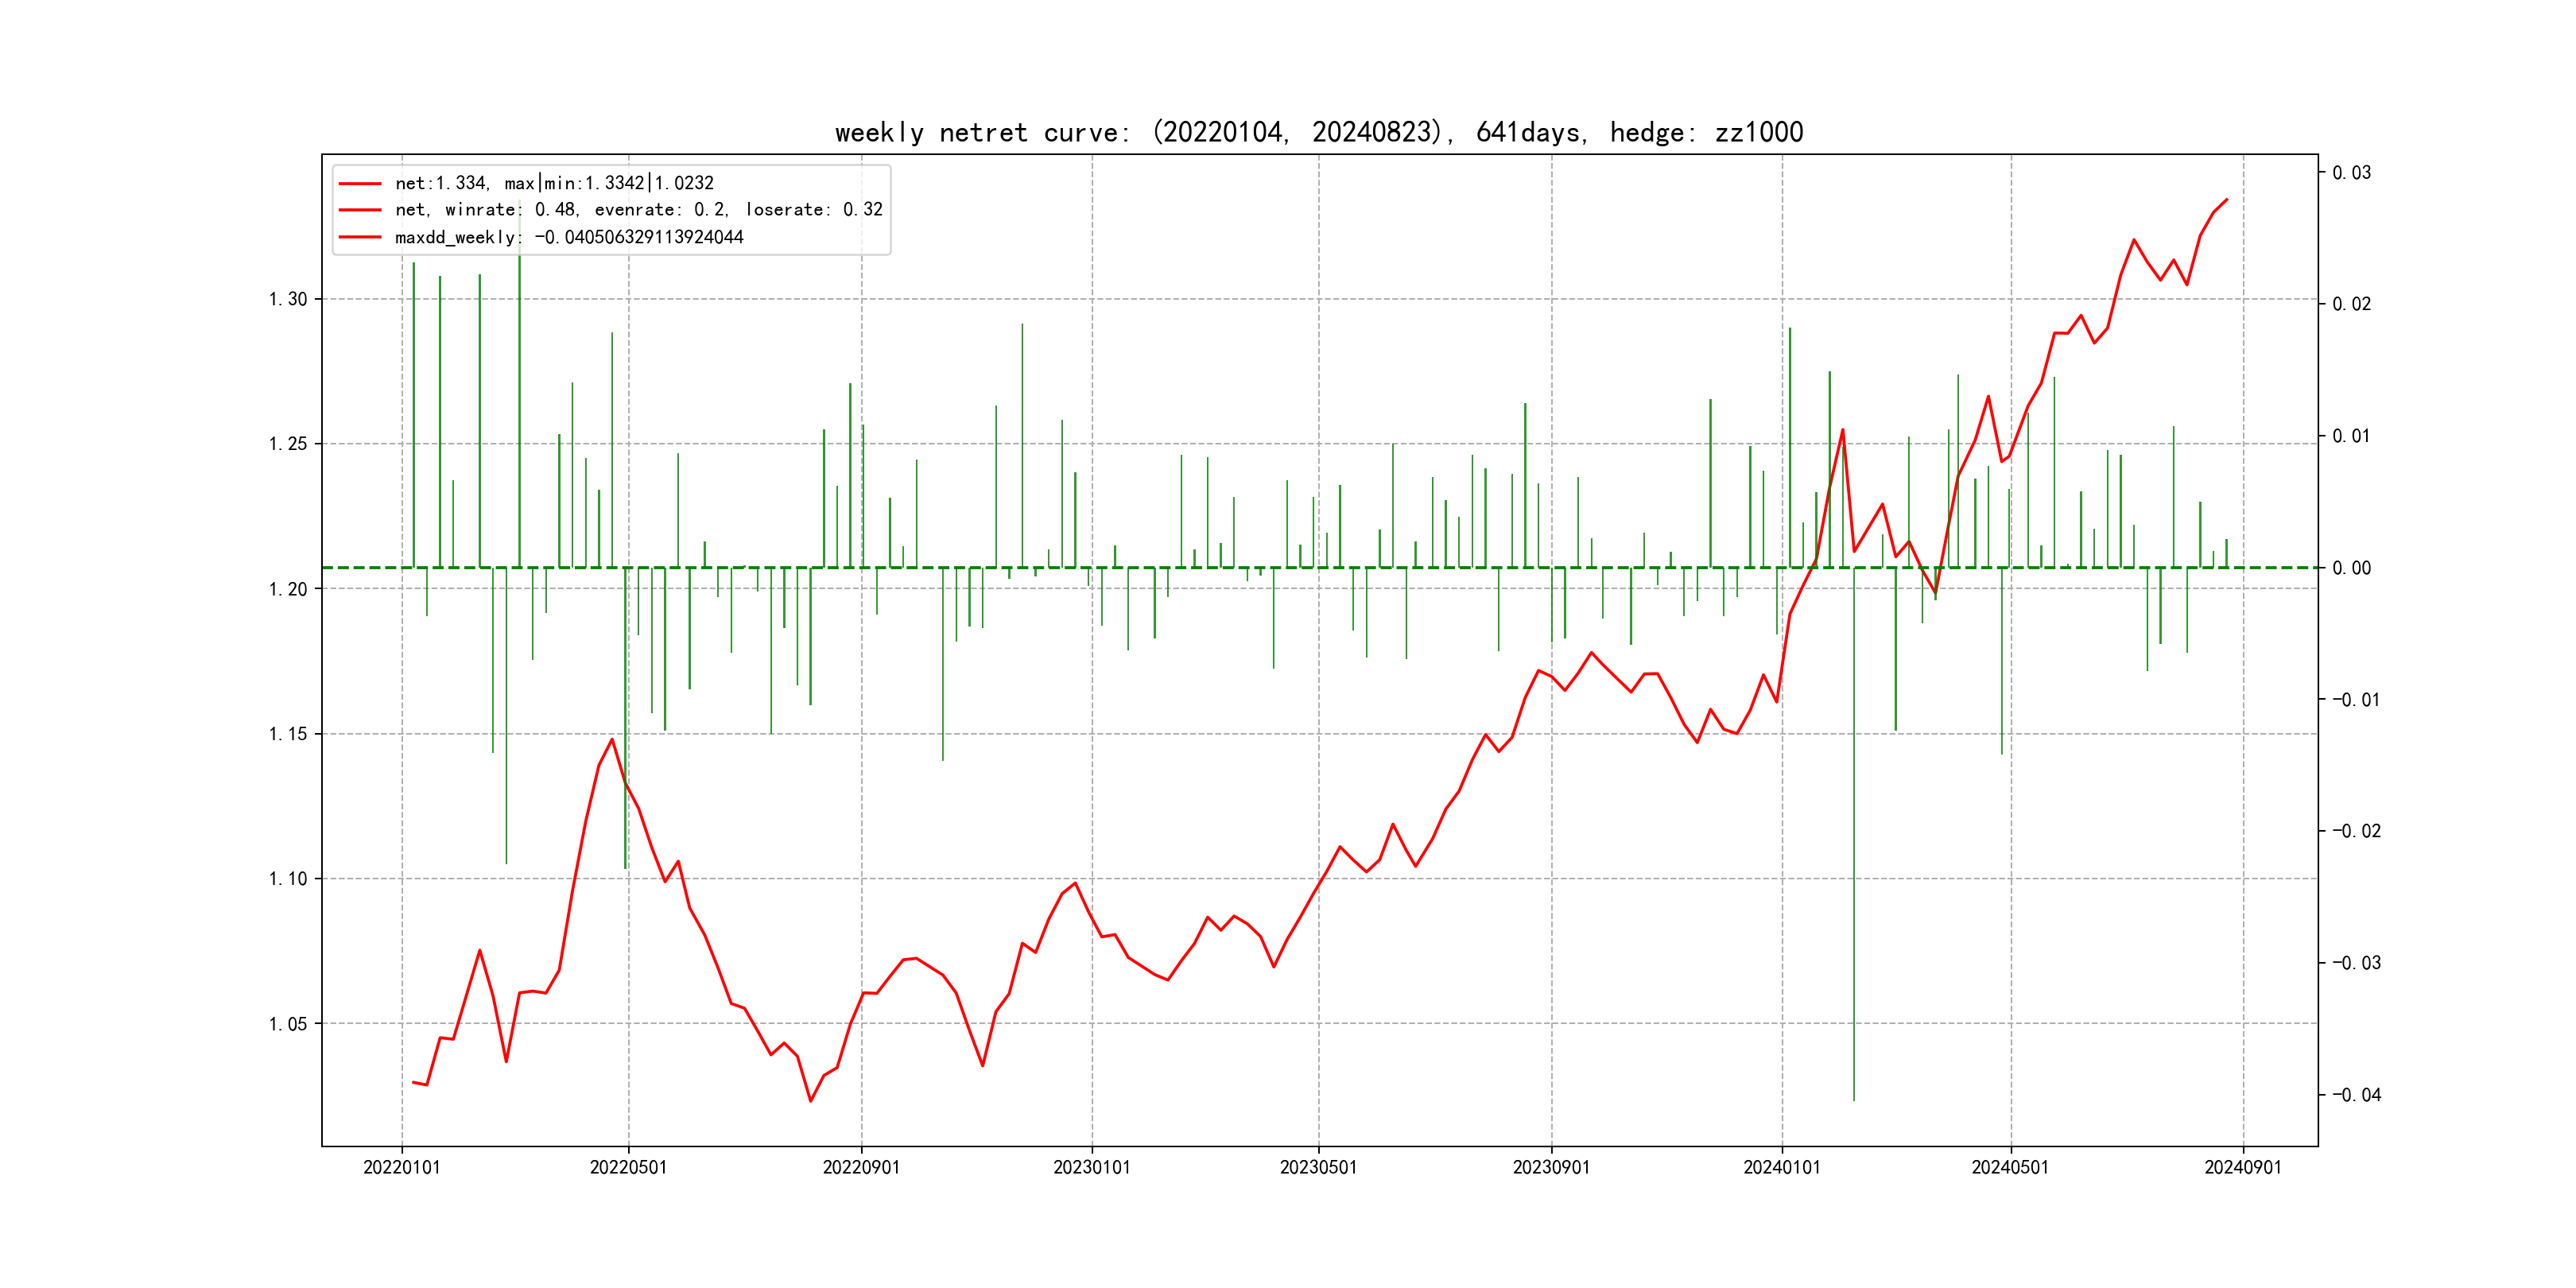Image resolution: width=2576 pixels, height=1288 pixels.
Task: Click x-axis label 20240101
Action: click(1781, 1167)
